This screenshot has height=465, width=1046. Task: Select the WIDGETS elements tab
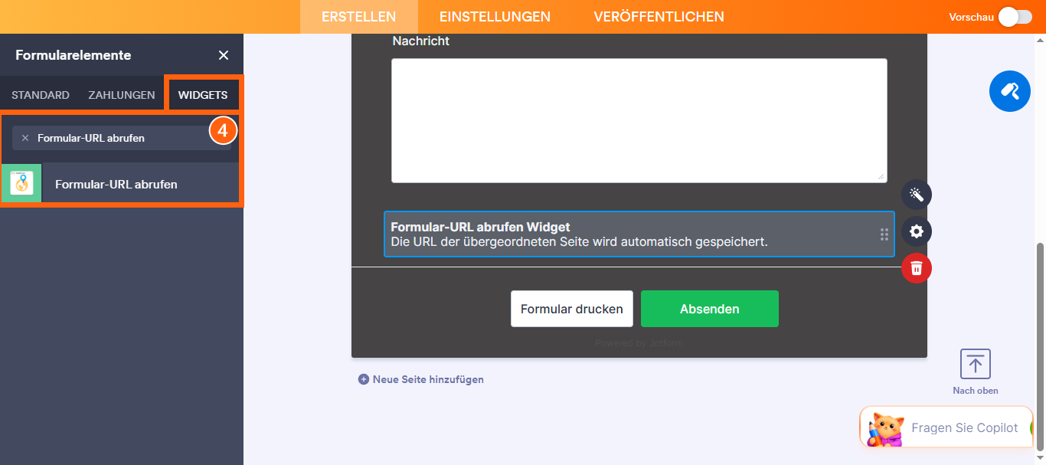203,95
